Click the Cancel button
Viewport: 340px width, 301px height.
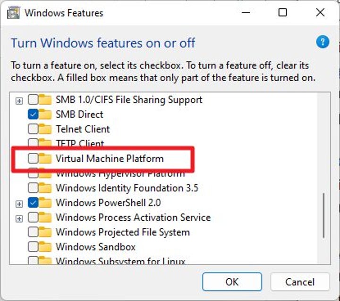pyautogui.click(x=299, y=282)
